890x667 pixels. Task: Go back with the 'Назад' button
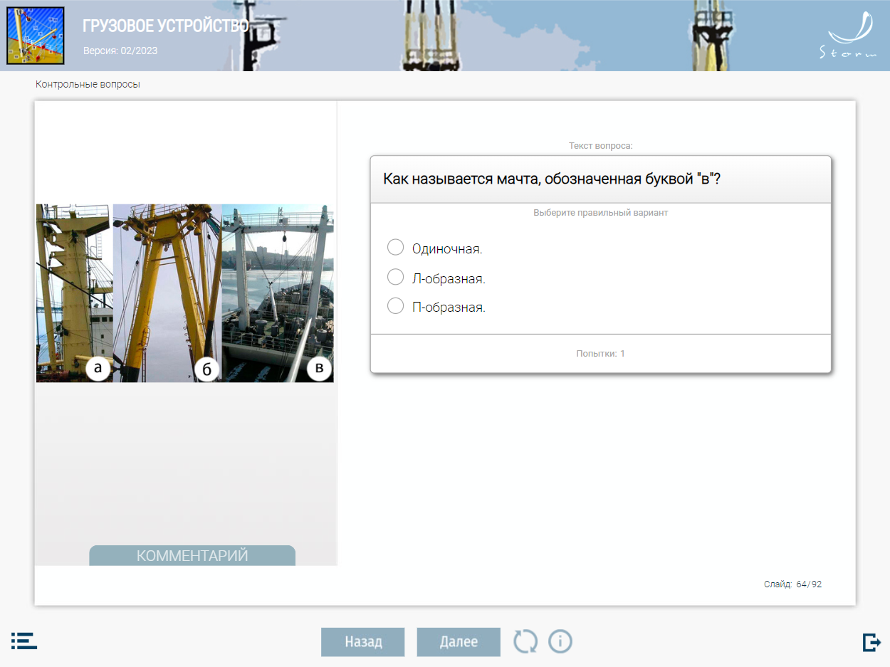[x=363, y=642]
